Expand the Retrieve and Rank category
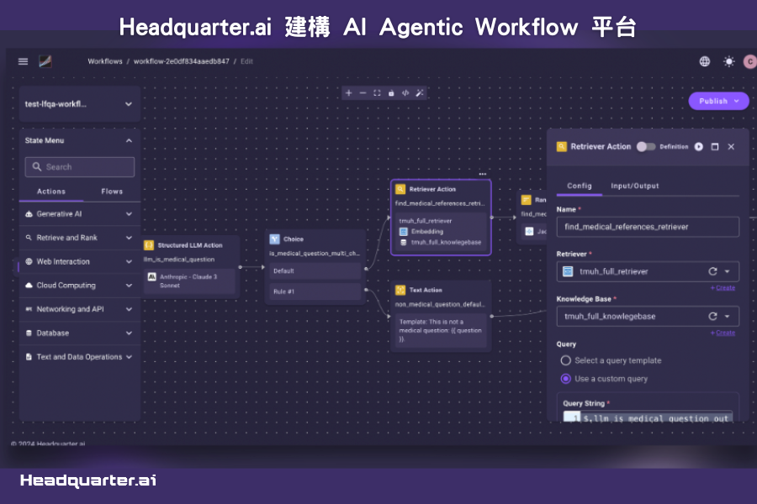The width and height of the screenshot is (757, 504). 80,238
